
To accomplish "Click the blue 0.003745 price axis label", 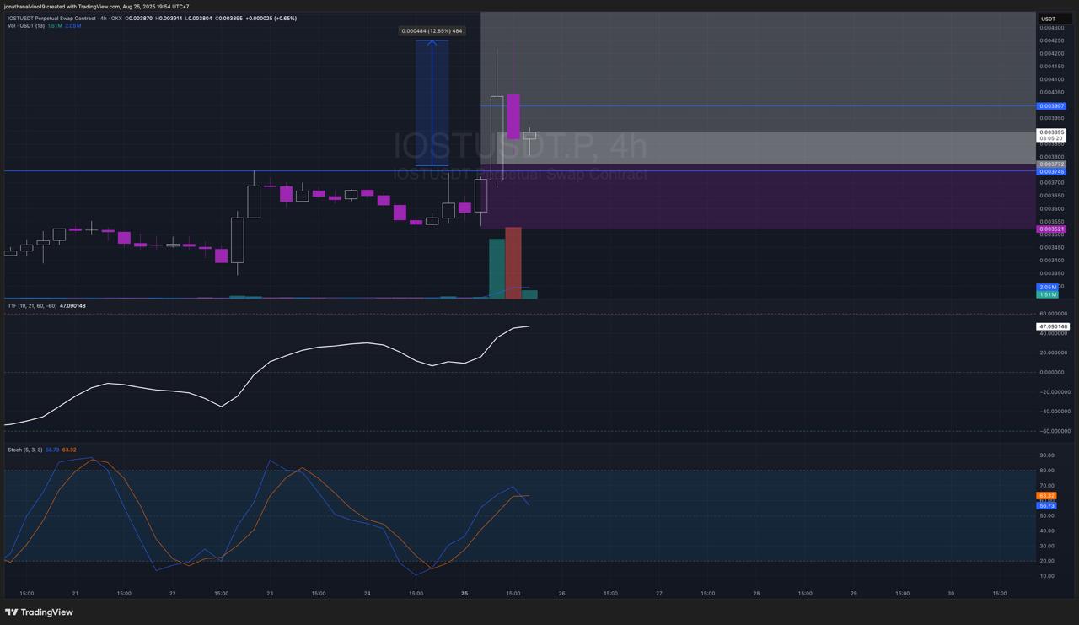I will tap(1051, 172).
